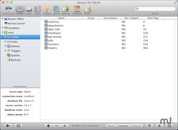Collapse the Master Office group
This screenshot has height=130, width=178.
point(3,19)
